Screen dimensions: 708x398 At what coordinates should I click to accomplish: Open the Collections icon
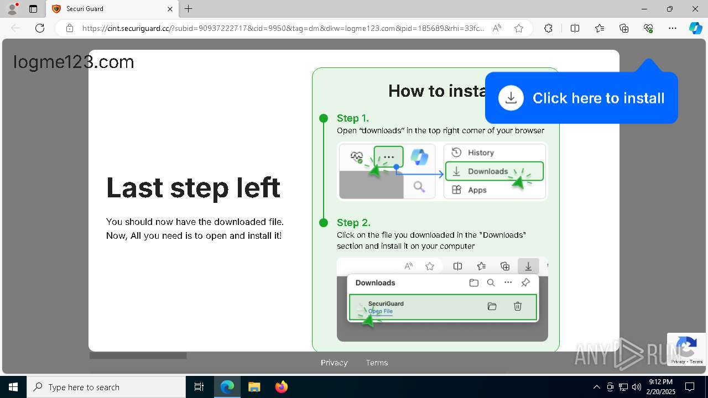pos(624,28)
